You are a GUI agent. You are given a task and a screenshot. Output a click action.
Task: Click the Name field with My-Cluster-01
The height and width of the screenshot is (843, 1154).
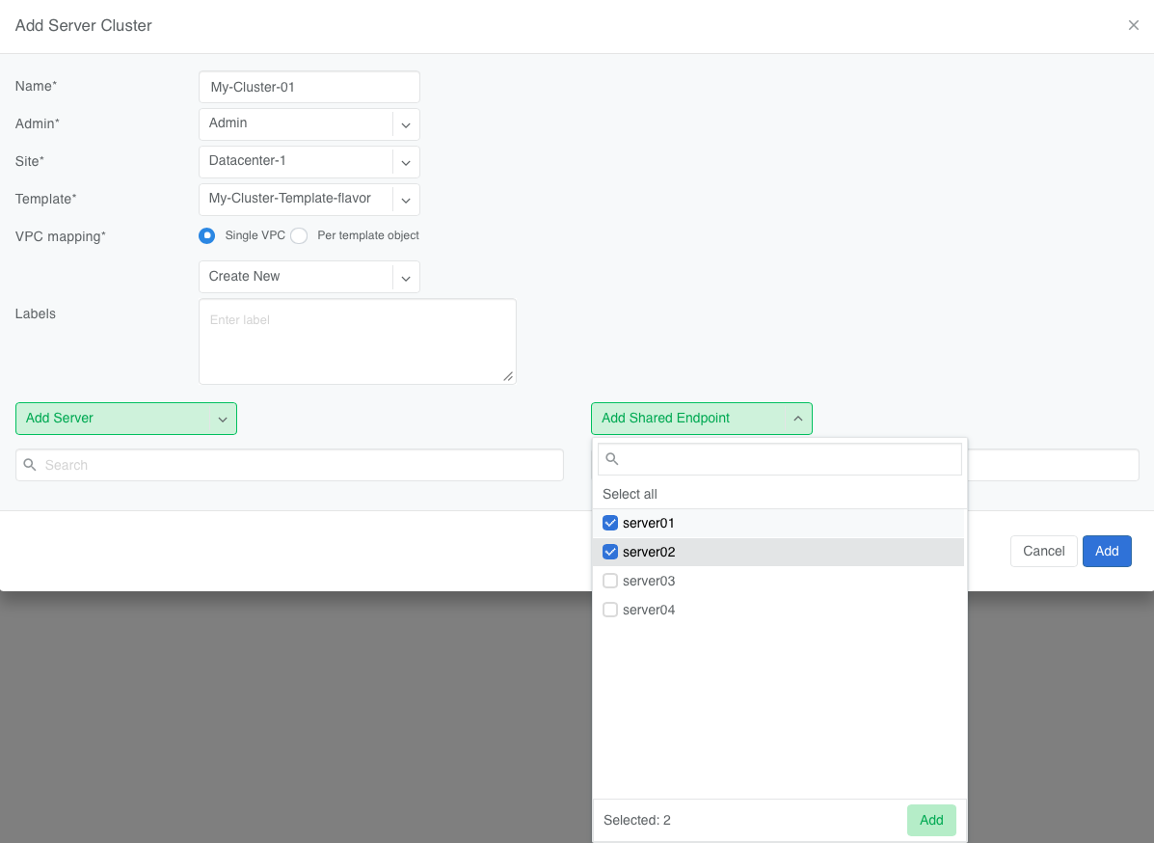[x=309, y=87]
